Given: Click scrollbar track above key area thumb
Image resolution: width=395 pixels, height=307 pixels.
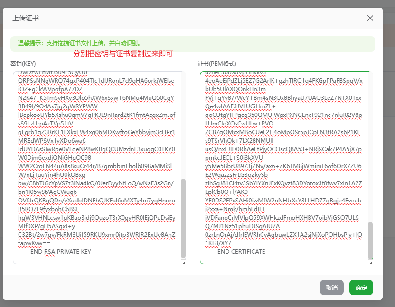Looking at the screenshot, I should [183, 124].
